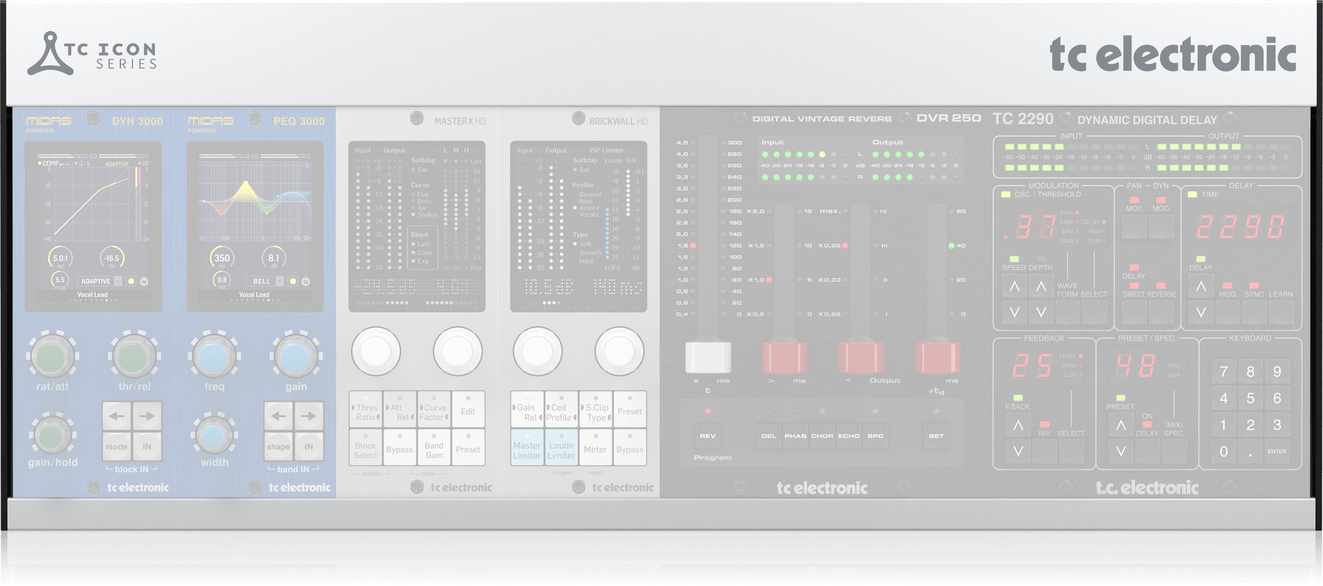Screen dimensions: 1323x586
Task: Increase F.BACK with the up arrow
Action: point(1018,425)
